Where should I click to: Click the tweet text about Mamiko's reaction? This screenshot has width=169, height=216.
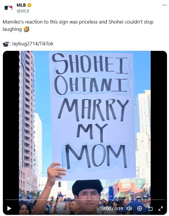pyautogui.click(x=78, y=26)
